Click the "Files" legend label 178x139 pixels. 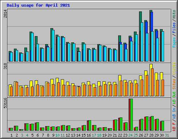(174, 28)
